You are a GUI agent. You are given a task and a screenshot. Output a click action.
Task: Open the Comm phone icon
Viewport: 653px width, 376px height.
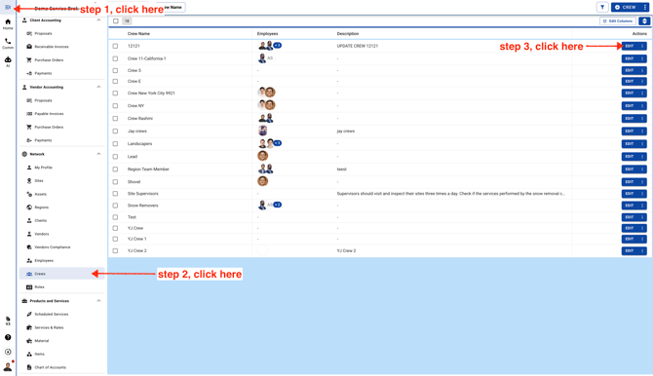8,43
